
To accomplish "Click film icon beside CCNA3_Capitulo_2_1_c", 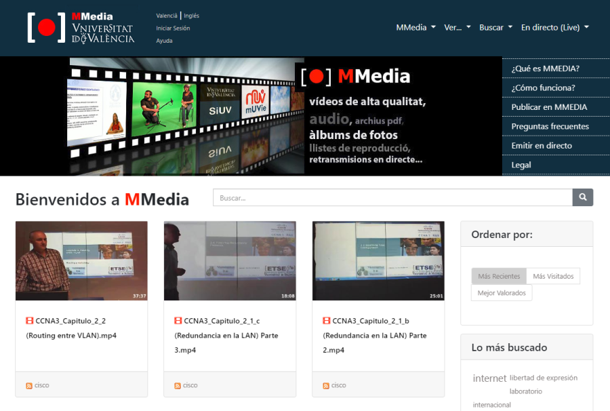I will [178, 321].
